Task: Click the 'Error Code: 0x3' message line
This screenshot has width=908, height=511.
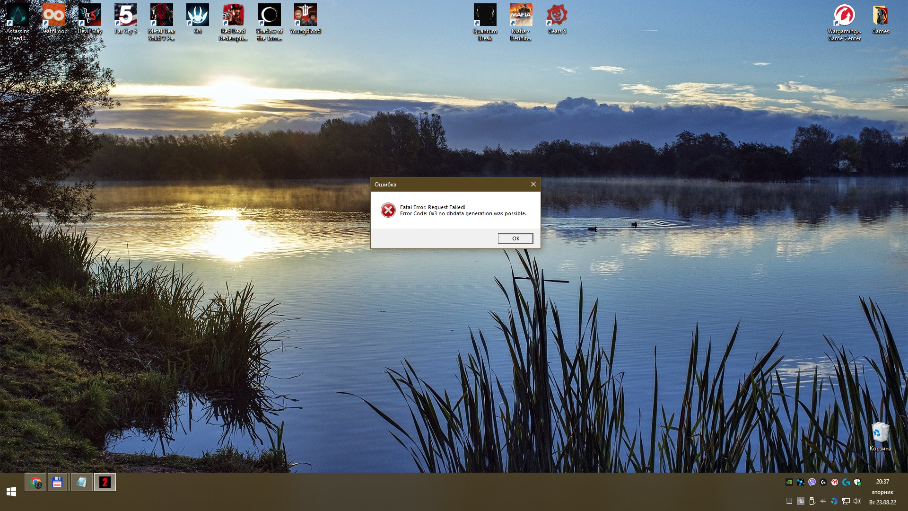Action: coord(463,213)
